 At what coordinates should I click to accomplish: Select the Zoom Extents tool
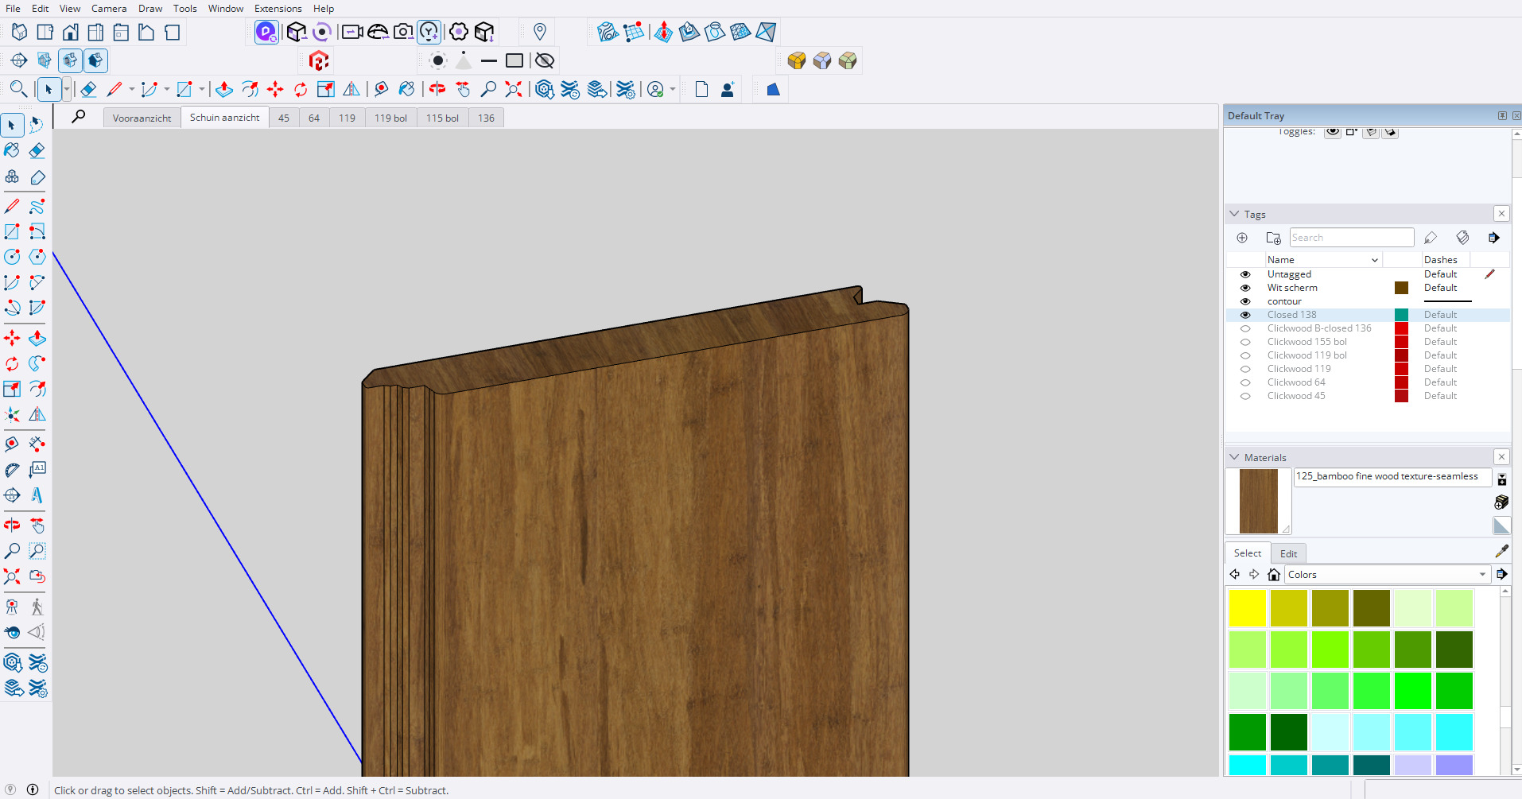coord(12,576)
